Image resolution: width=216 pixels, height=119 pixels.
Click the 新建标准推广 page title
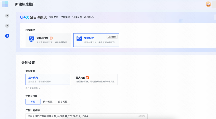(25, 4)
